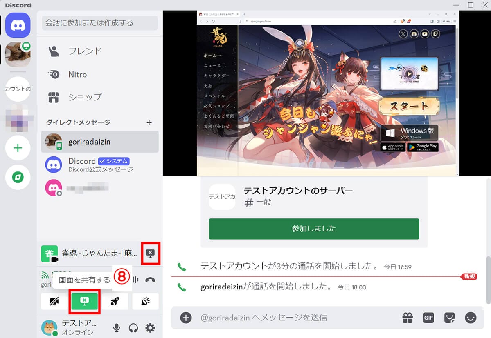Open user settings gear icon

click(x=151, y=327)
